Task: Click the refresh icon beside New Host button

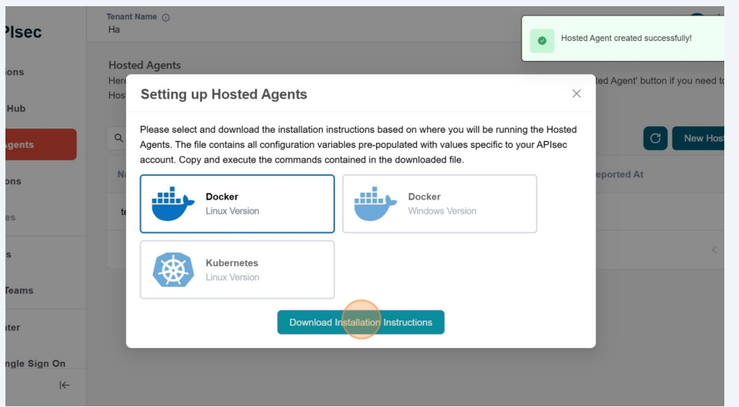Action: coord(655,139)
